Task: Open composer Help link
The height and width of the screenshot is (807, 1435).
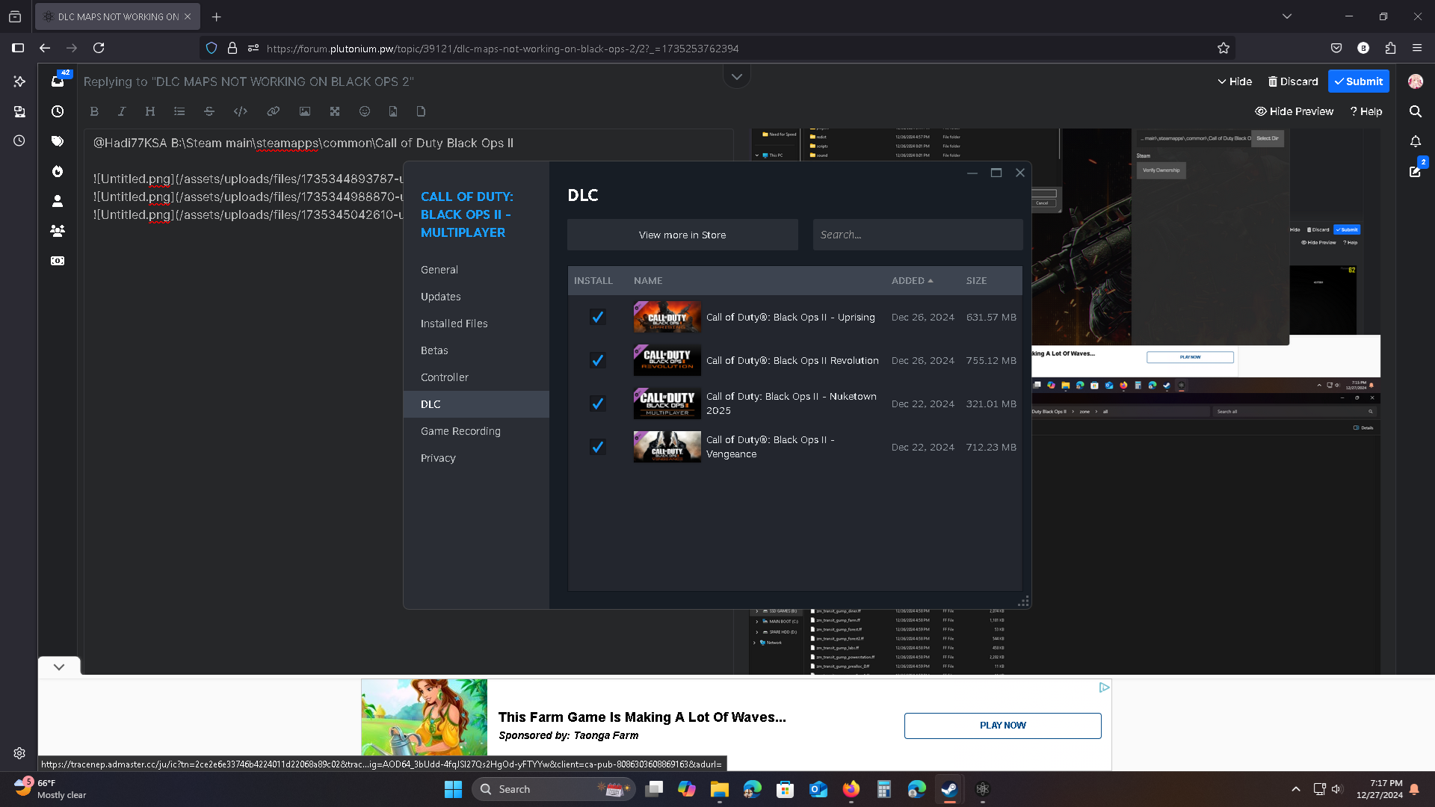Action: 1365,111
